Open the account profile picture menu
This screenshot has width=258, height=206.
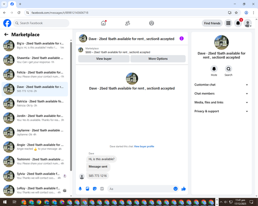pyautogui.click(x=248, y=23)
